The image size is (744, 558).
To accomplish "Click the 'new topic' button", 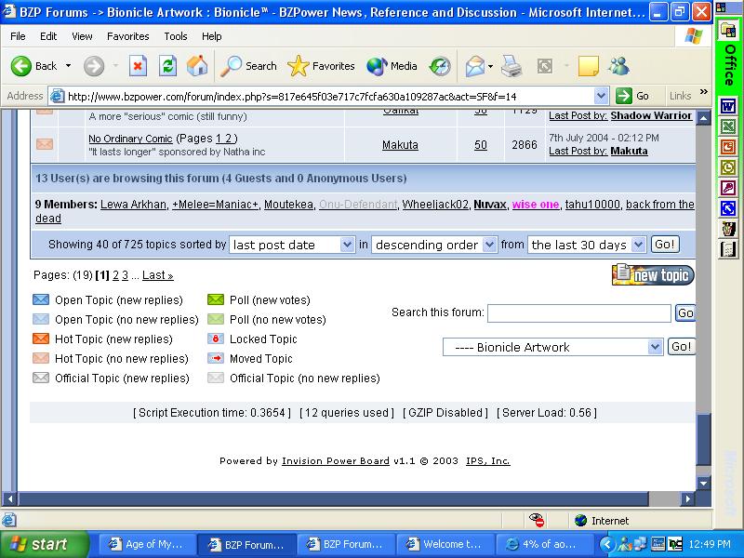I will 653,274.
